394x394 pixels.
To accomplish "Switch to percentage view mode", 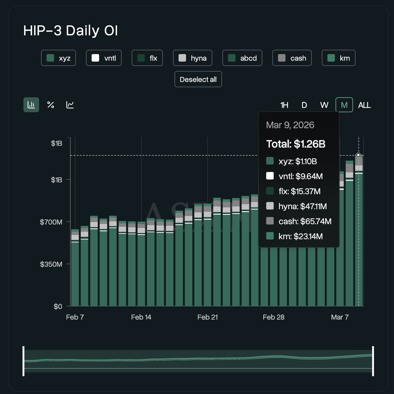I will 50,105.
